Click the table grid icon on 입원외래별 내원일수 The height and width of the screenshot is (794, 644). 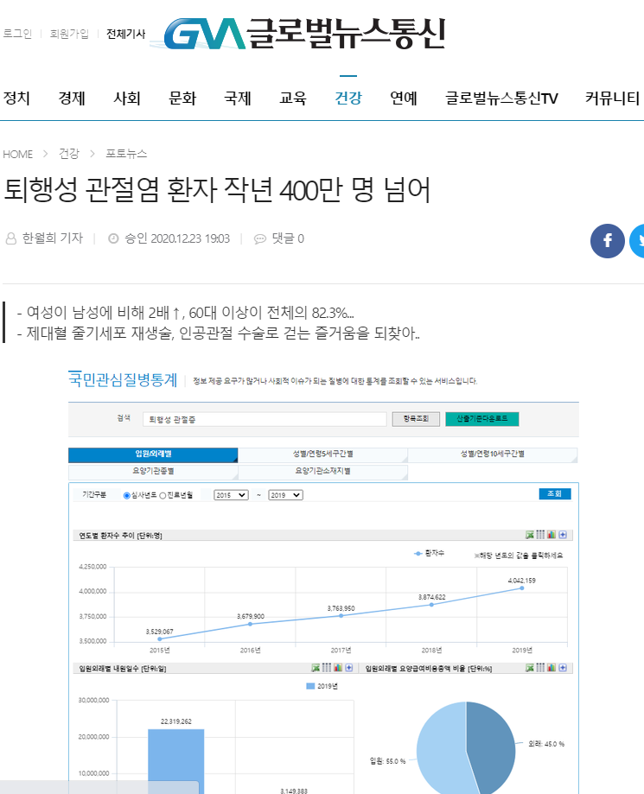tap(327, 668)
